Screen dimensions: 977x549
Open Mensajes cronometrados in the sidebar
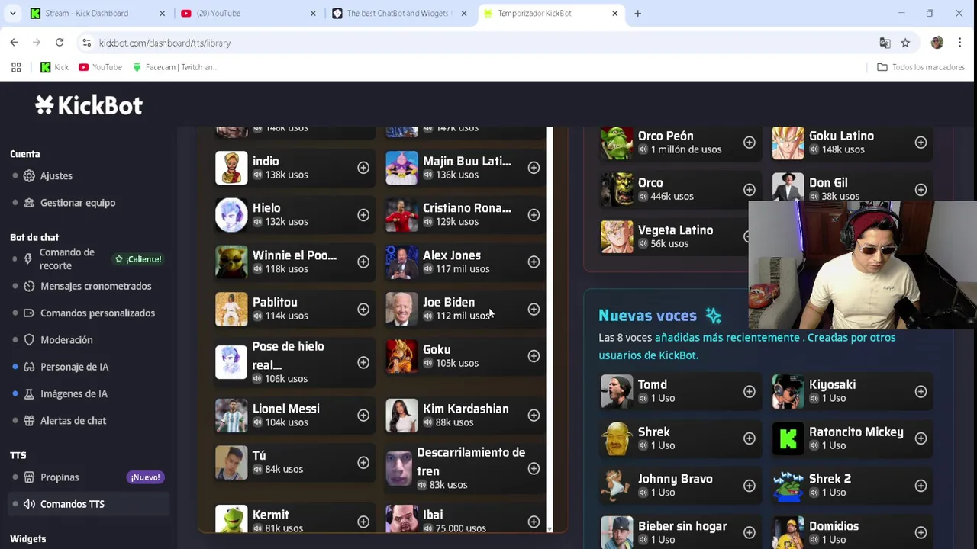tap(95, 286)
